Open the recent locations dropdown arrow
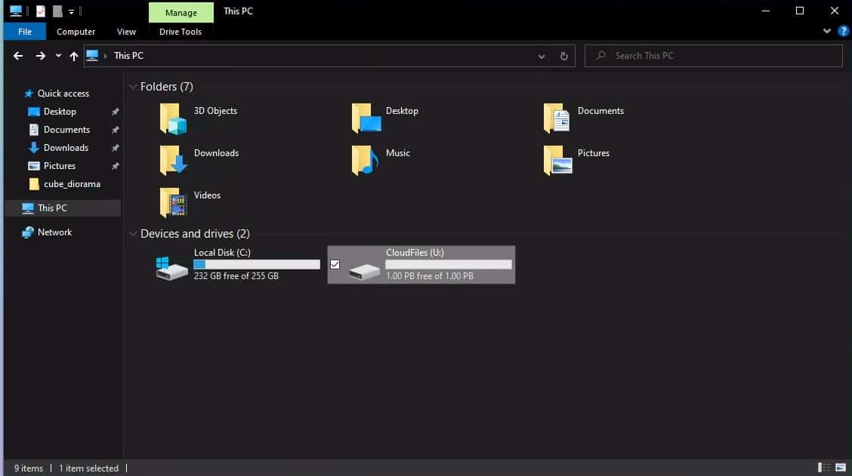The width and height of the screenshot is (852, 476). pyautogui.click(x=58, y=56)
